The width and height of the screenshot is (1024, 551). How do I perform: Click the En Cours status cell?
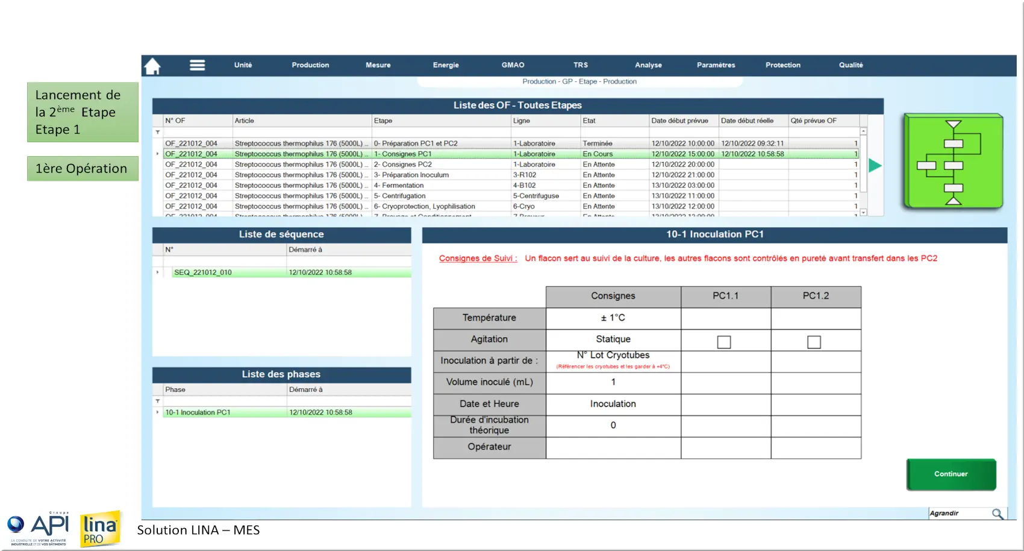tap(614, 154)
